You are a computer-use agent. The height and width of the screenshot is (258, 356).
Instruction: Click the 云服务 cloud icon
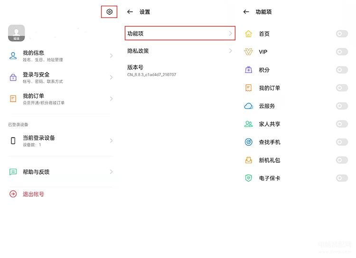tap(249, 106)
